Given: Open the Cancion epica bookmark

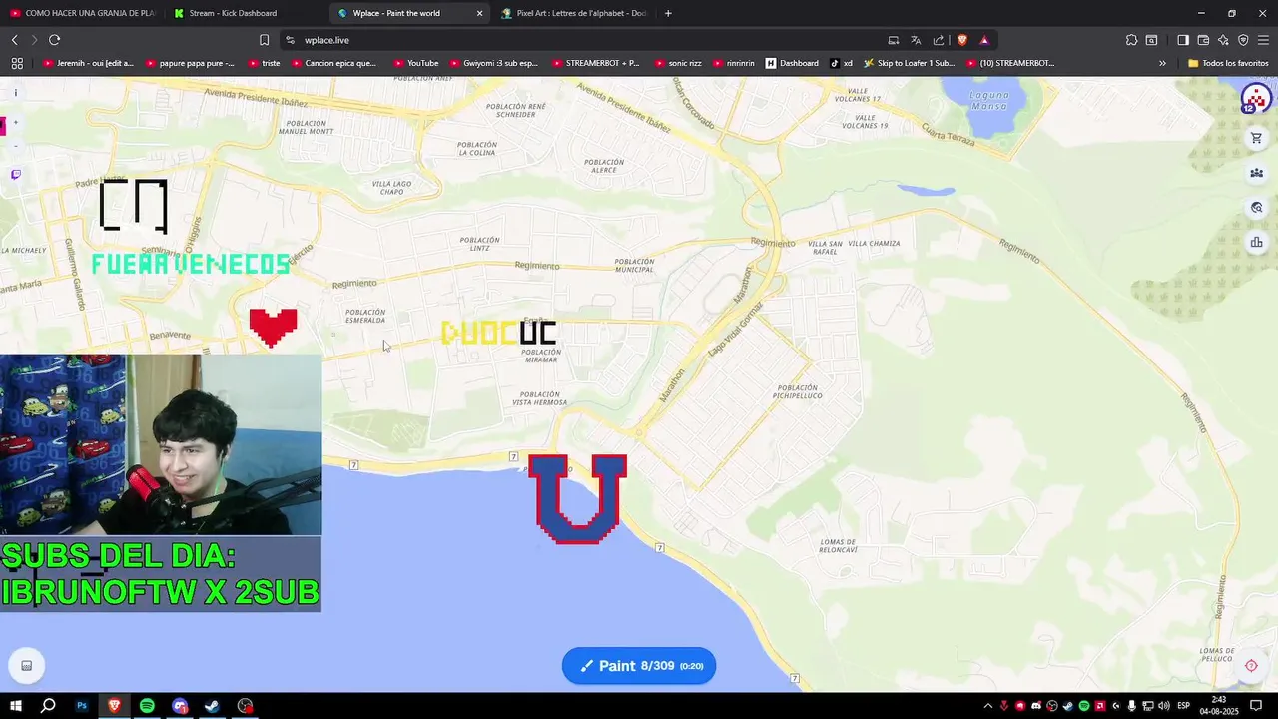Looking at the screenshot, I should tap(333, 63).
